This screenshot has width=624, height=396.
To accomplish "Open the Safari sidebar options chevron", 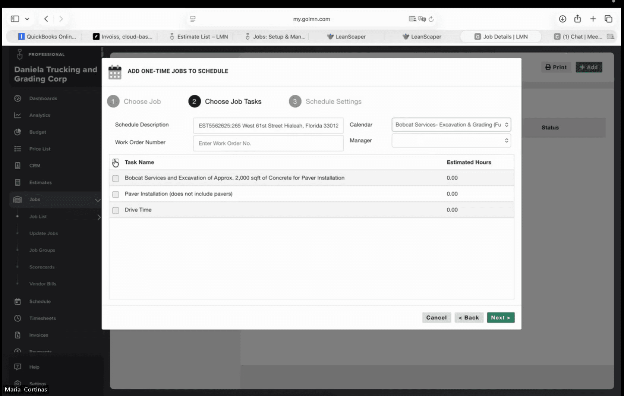I will click(x=27, y=19).
